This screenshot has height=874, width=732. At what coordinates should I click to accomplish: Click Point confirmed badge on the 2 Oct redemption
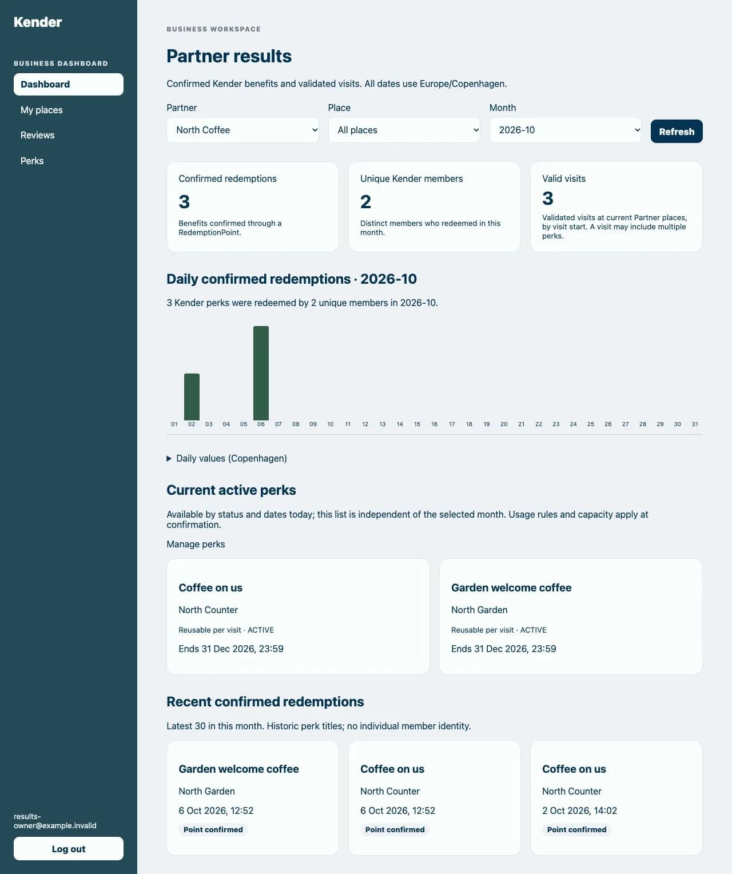pyautogui.click(x=576, y=829)
